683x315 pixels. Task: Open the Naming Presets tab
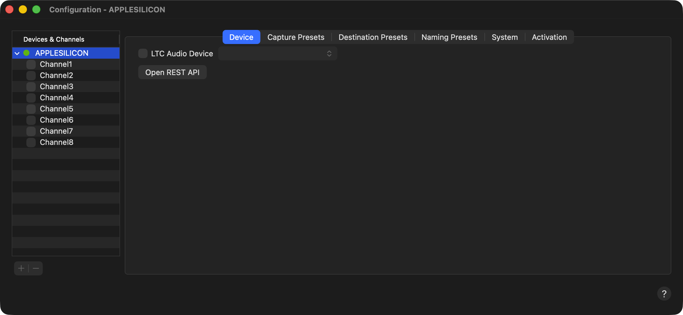[449, 37]
